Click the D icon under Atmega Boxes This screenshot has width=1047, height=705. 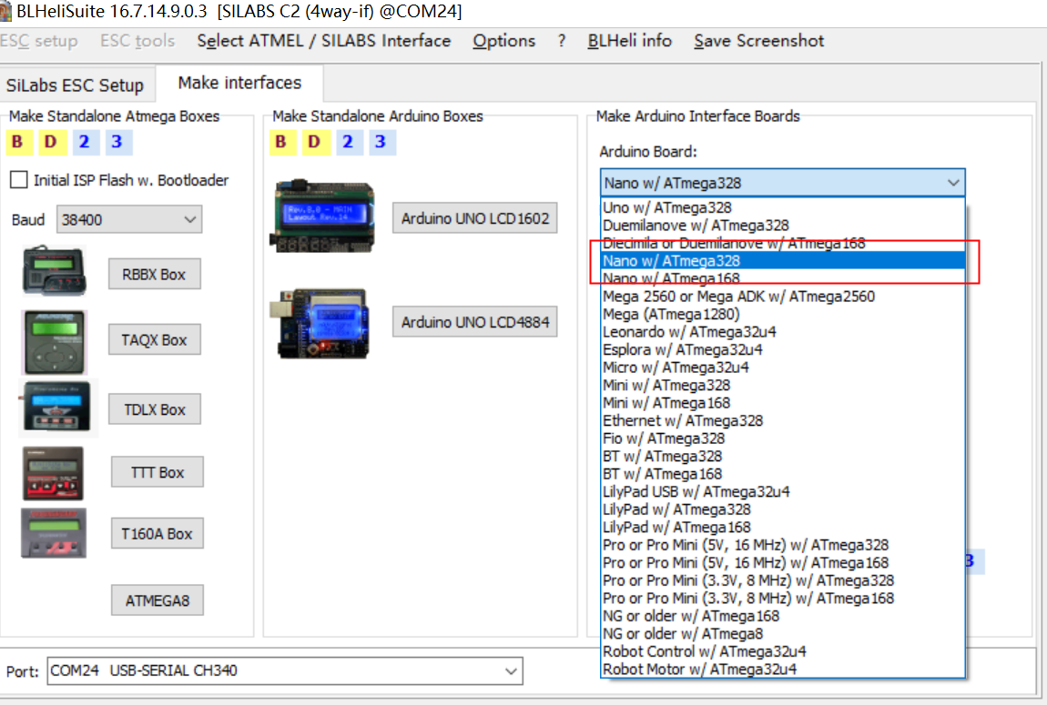click(x=51, y=142)
